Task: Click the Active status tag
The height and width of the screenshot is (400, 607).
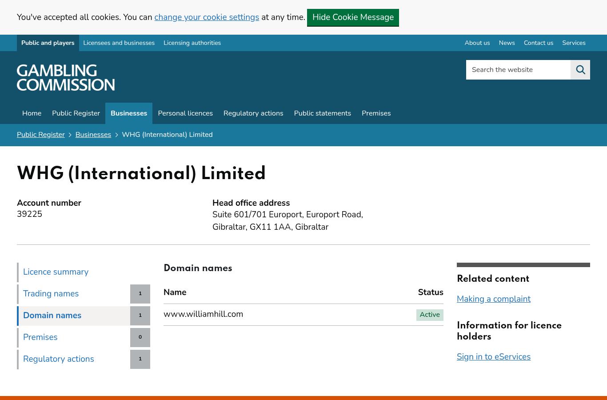Action: point(430,315)
